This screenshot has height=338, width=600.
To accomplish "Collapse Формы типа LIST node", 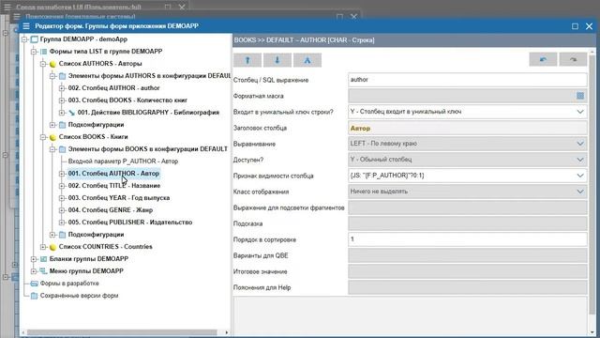I will click(34, 52).
